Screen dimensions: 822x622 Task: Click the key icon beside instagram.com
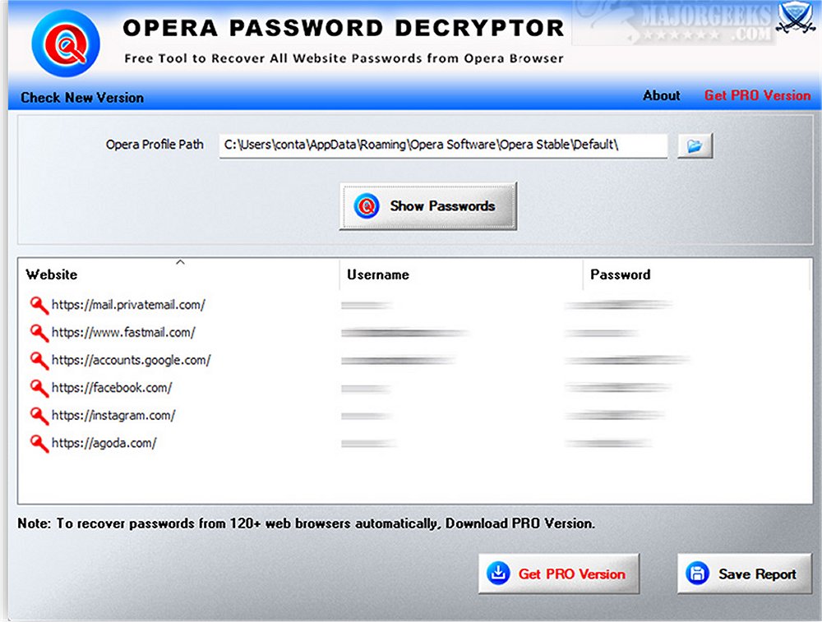[39, 416]
